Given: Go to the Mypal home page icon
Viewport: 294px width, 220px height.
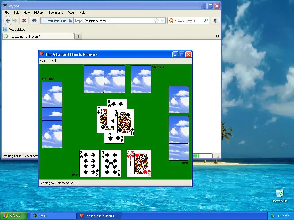Looking at the screenshot, I should [34, 21].
